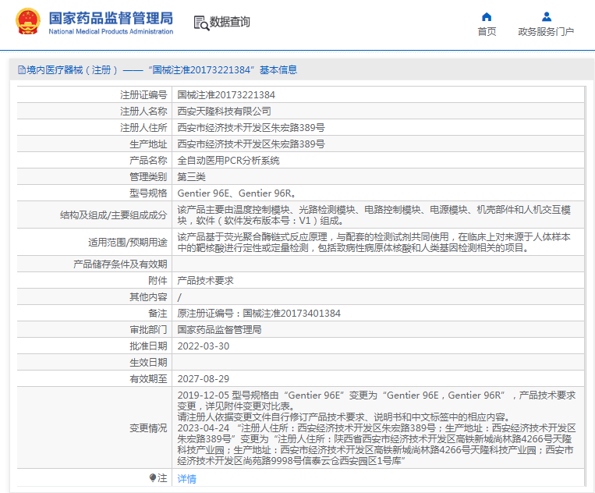Click the 结构及组成 description text

coord(374,215)
